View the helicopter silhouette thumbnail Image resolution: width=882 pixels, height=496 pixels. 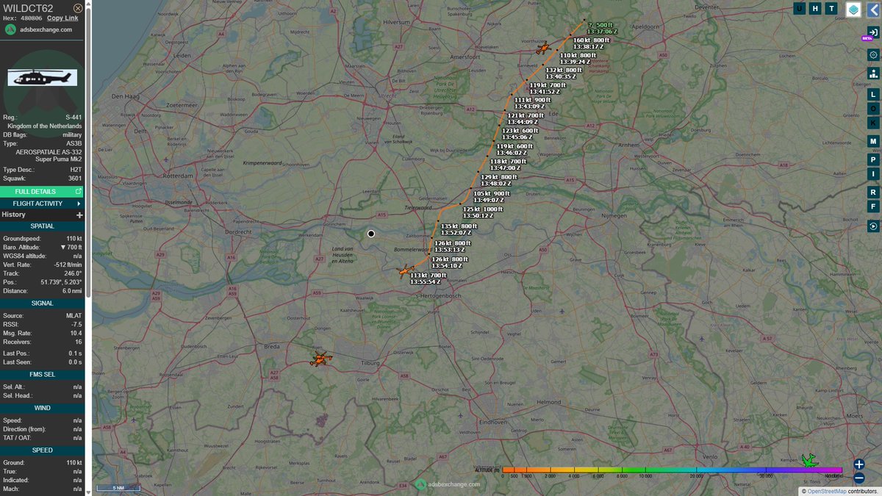(x=42, y=76)
